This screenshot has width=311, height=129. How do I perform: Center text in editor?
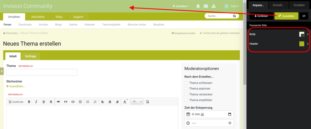click(x=110, y=102)
